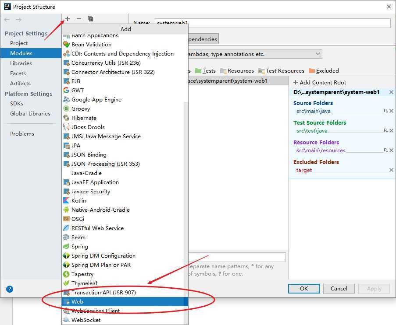Mark as Tests folder button
Image resolution: width=396 pixels, height=325 pixels.
click(x=205, y=71)
